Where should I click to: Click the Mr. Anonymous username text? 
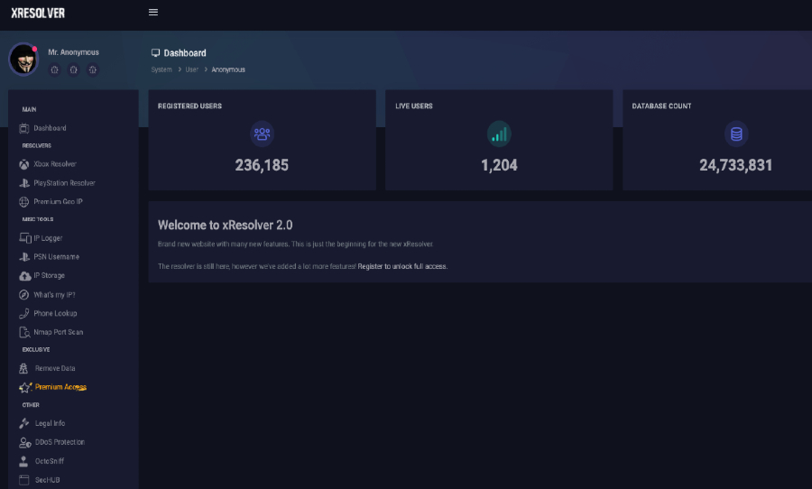[74, 52]
